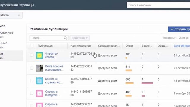Click identifier 1434014136696768
Screen dimensions: 190x107
81,93
